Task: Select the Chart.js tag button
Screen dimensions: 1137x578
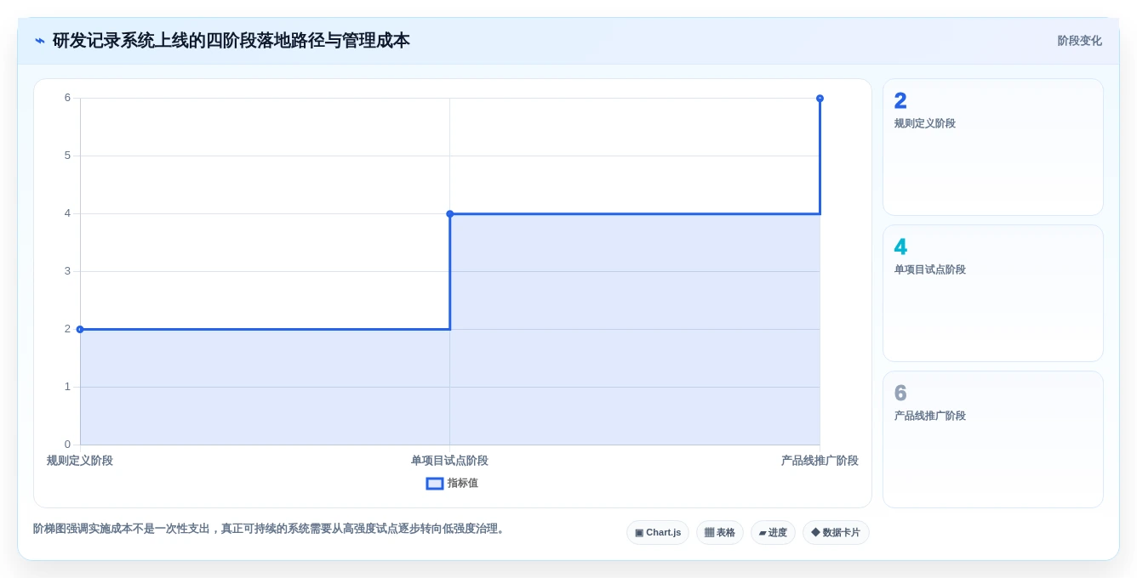Action: 658,533
